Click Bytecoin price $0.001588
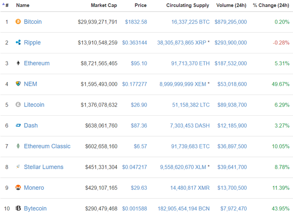This screenshot has width=293, height=217. point(134,209)
